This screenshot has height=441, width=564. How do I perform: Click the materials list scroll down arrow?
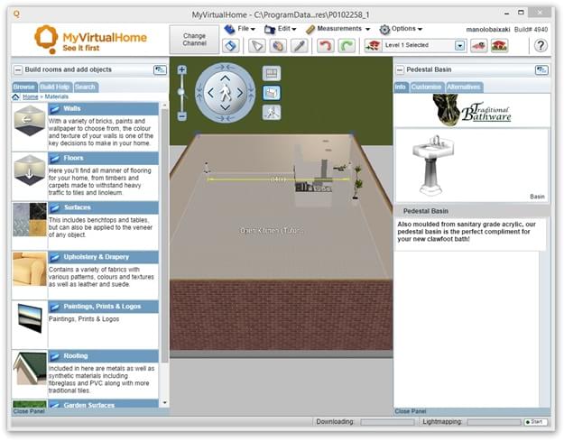tap(165, 402)
